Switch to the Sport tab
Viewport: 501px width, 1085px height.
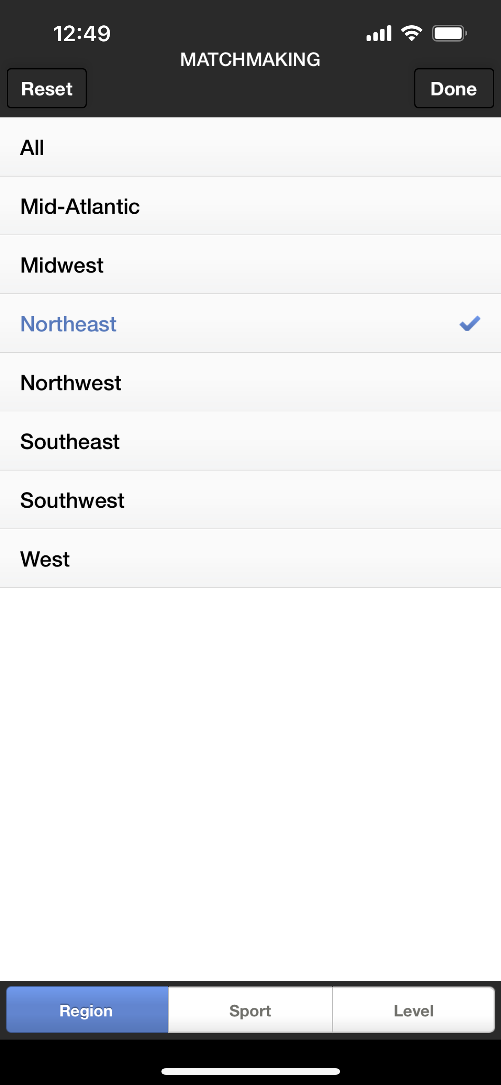(250, 1010)
